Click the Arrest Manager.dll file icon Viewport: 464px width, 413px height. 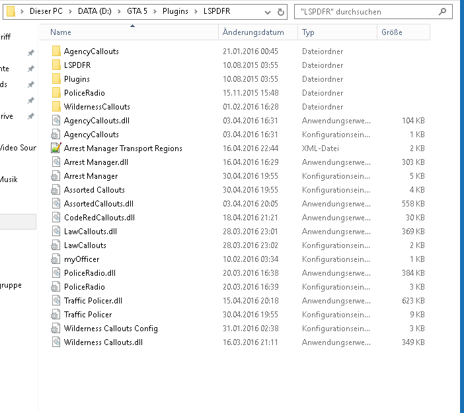pyautogui.click(x=56, y=162)
